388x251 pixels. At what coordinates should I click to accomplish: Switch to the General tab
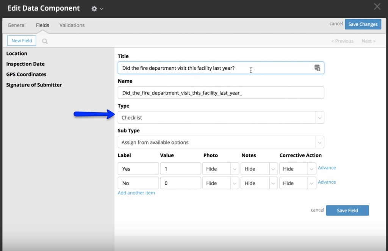pos(16,25)
